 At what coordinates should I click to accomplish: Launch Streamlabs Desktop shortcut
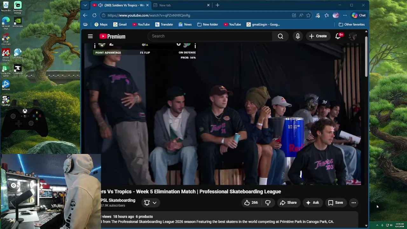18,8
